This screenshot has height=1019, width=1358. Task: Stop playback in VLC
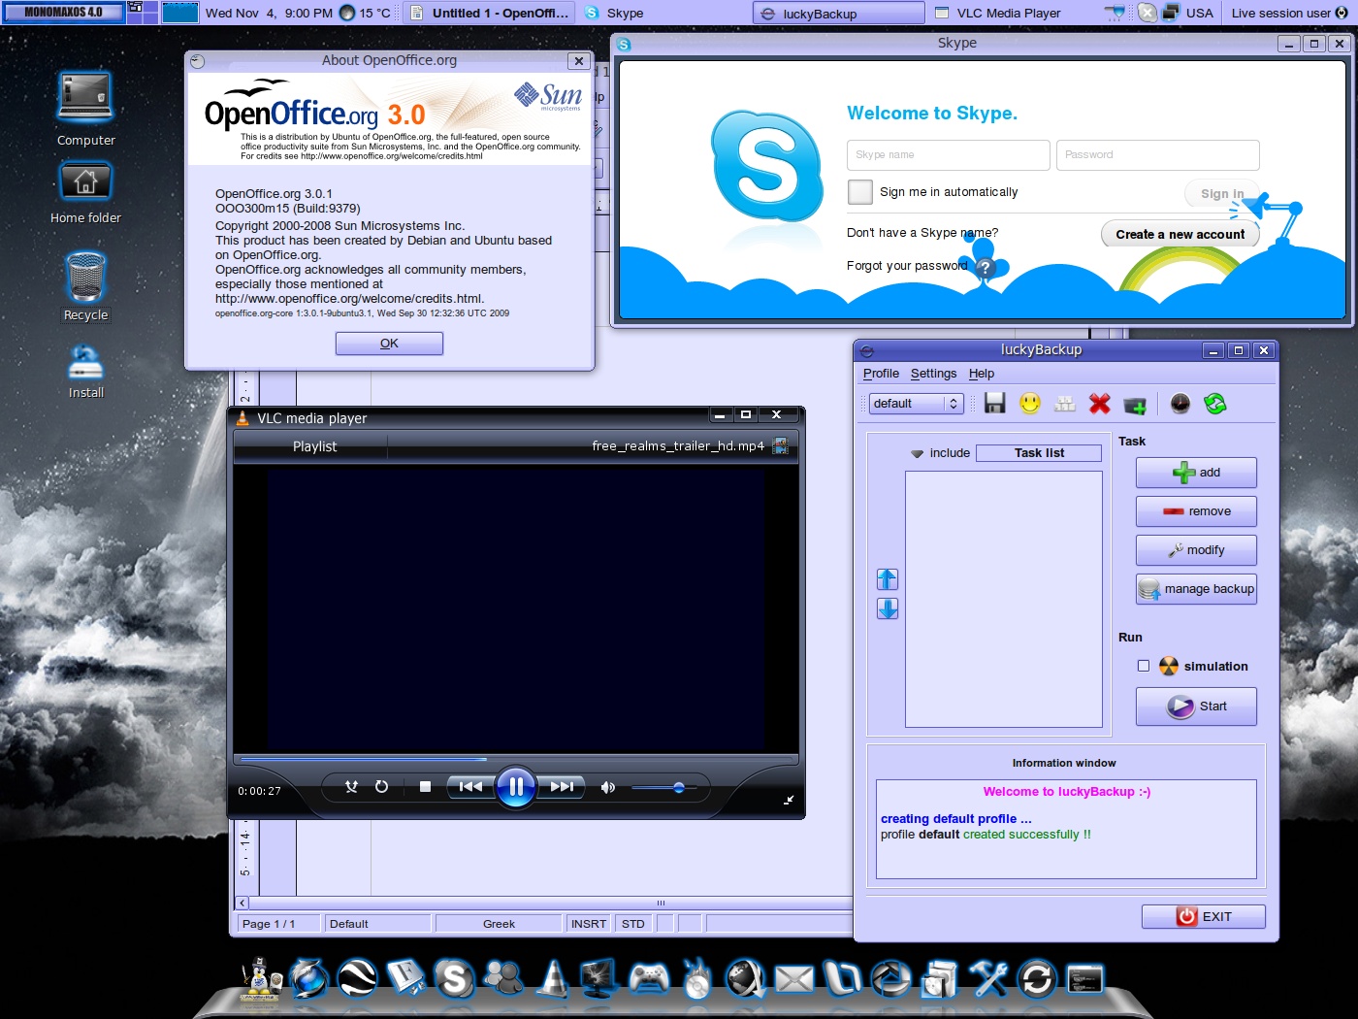(425, 787)
